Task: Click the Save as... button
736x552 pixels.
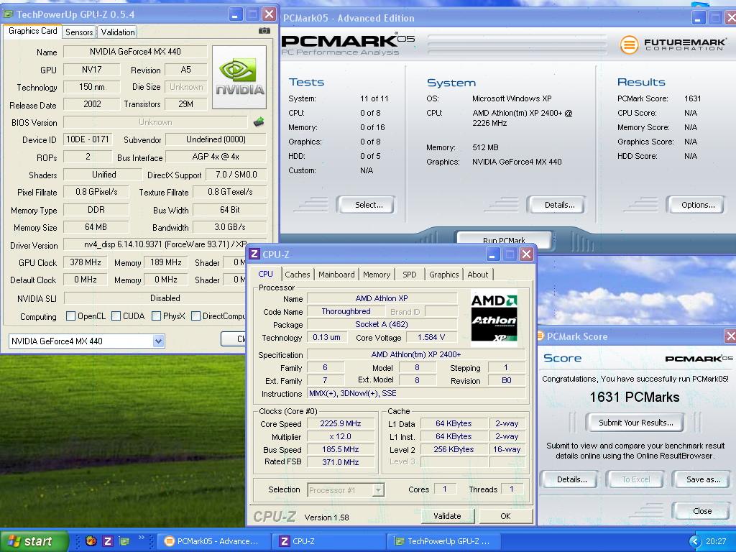Action: (x=701, y=479)
